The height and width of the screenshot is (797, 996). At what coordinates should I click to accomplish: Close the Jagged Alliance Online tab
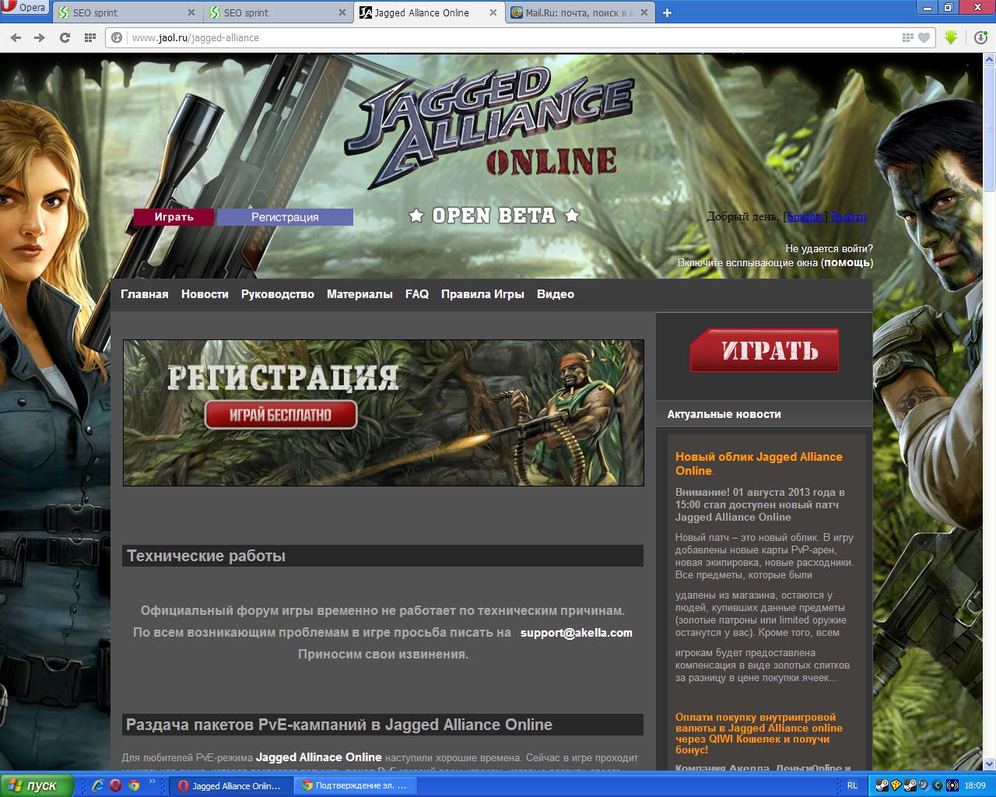click(x=493, y=12)
